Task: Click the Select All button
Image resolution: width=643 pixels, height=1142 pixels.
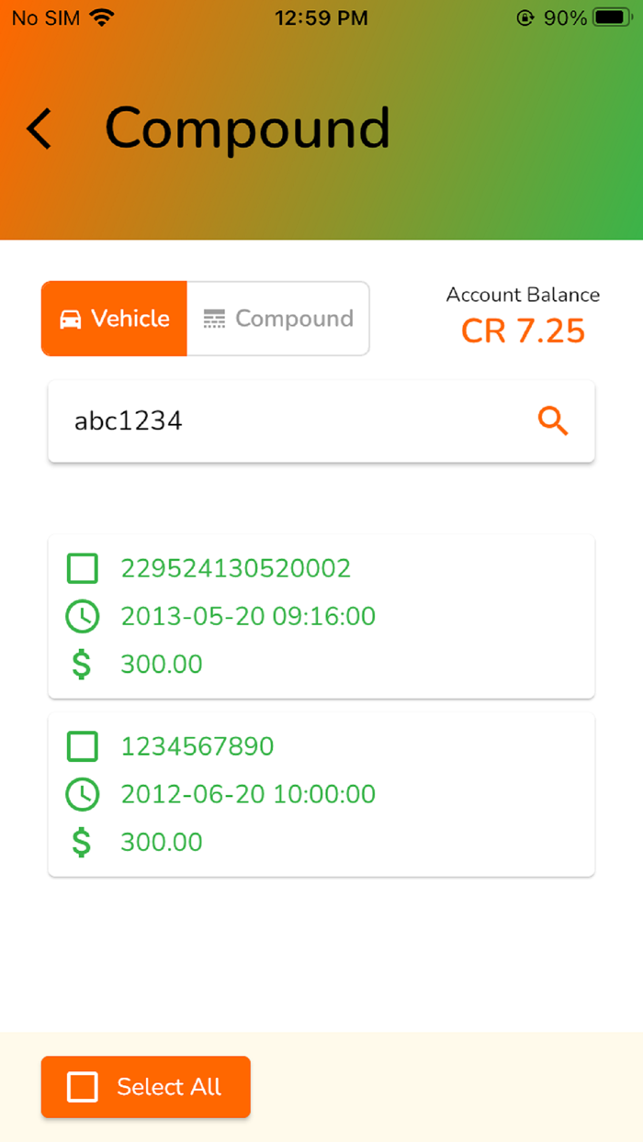Action: 145,1087
